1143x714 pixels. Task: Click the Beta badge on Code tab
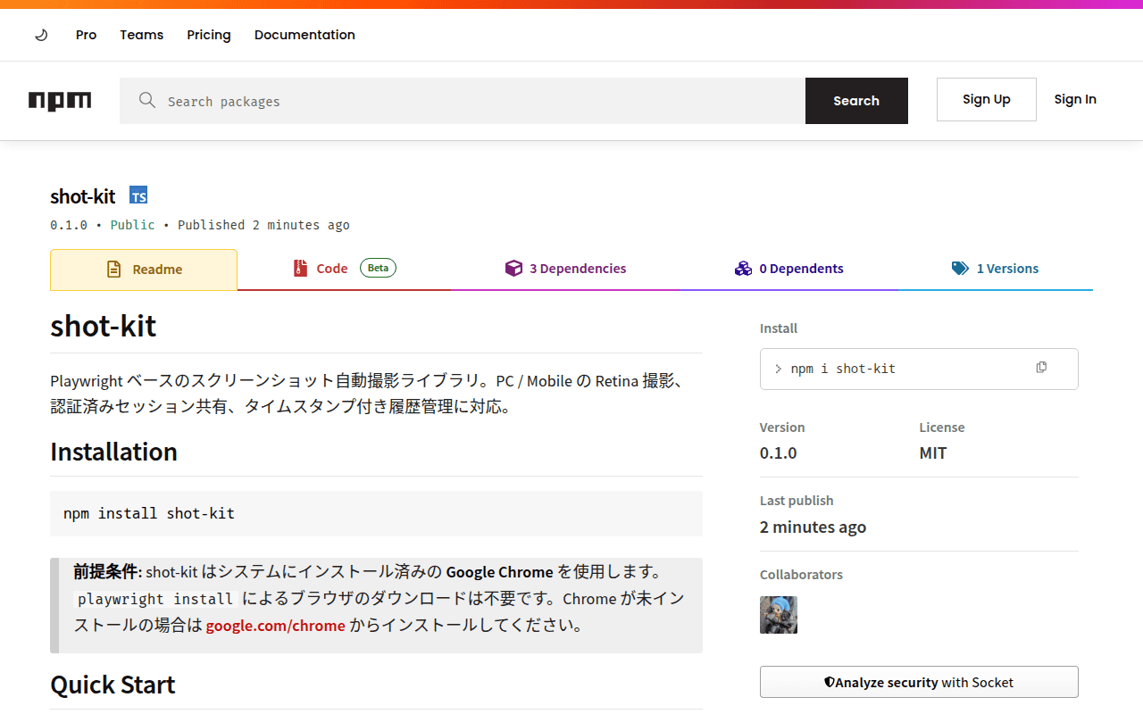pyautogui.click(x=378, y=268)
